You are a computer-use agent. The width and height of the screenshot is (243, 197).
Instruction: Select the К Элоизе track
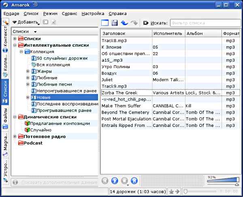click(171, 47)
